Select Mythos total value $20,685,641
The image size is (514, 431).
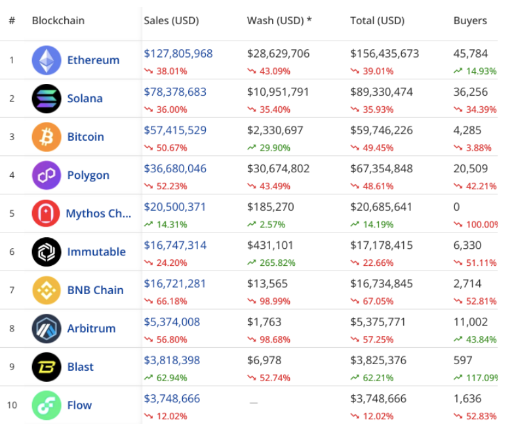pos(382,207)
